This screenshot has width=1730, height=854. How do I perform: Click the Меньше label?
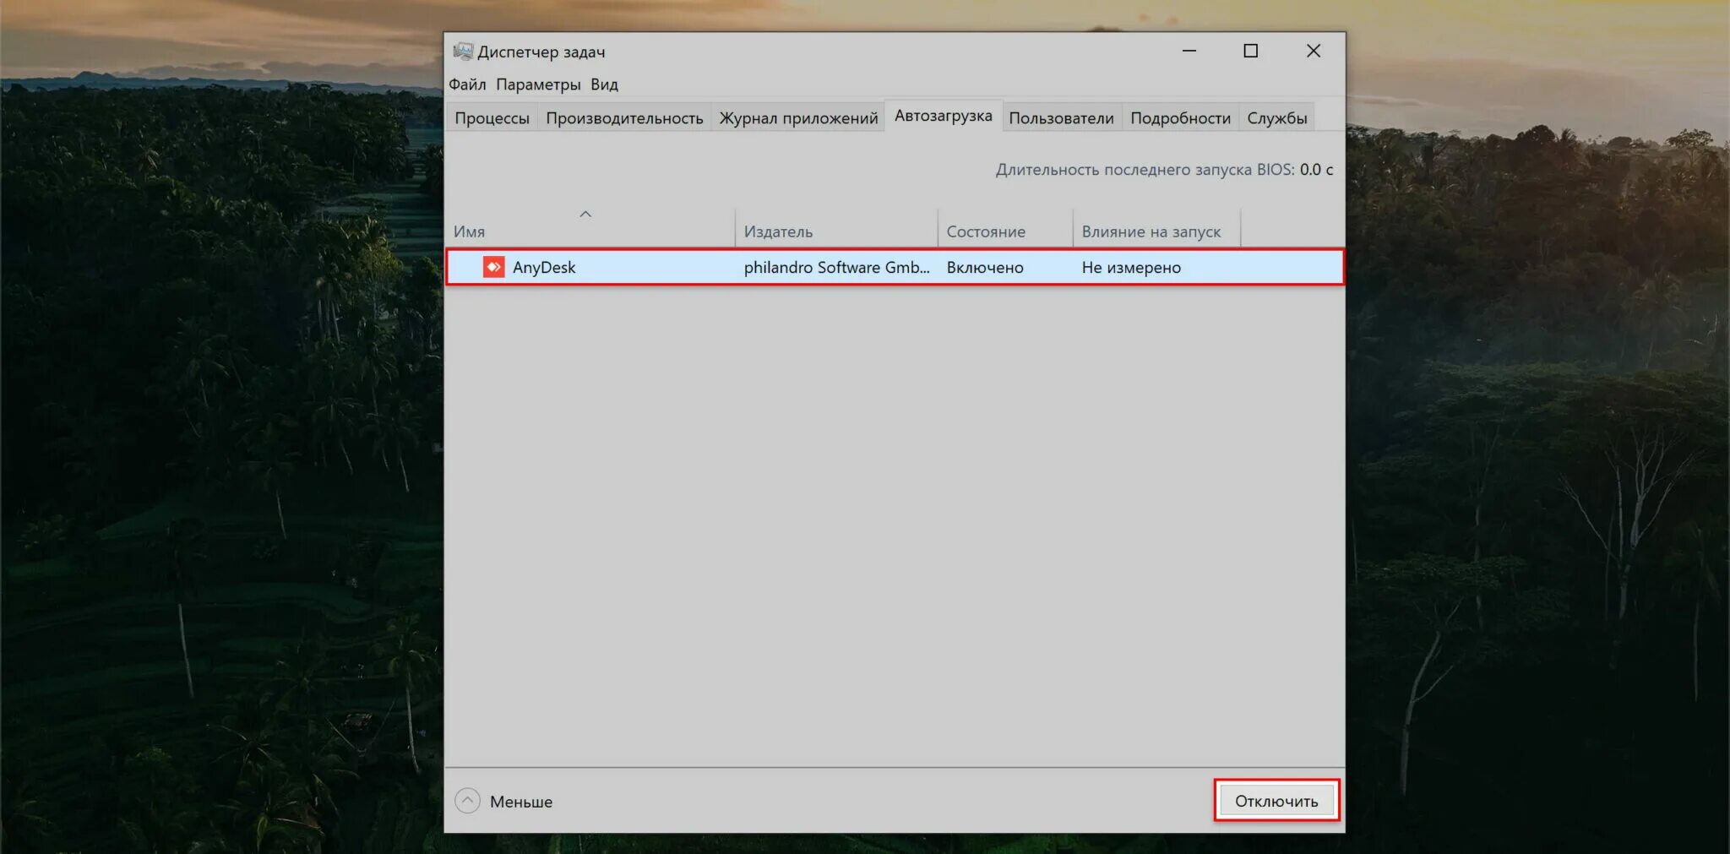[x=521, y=802]
